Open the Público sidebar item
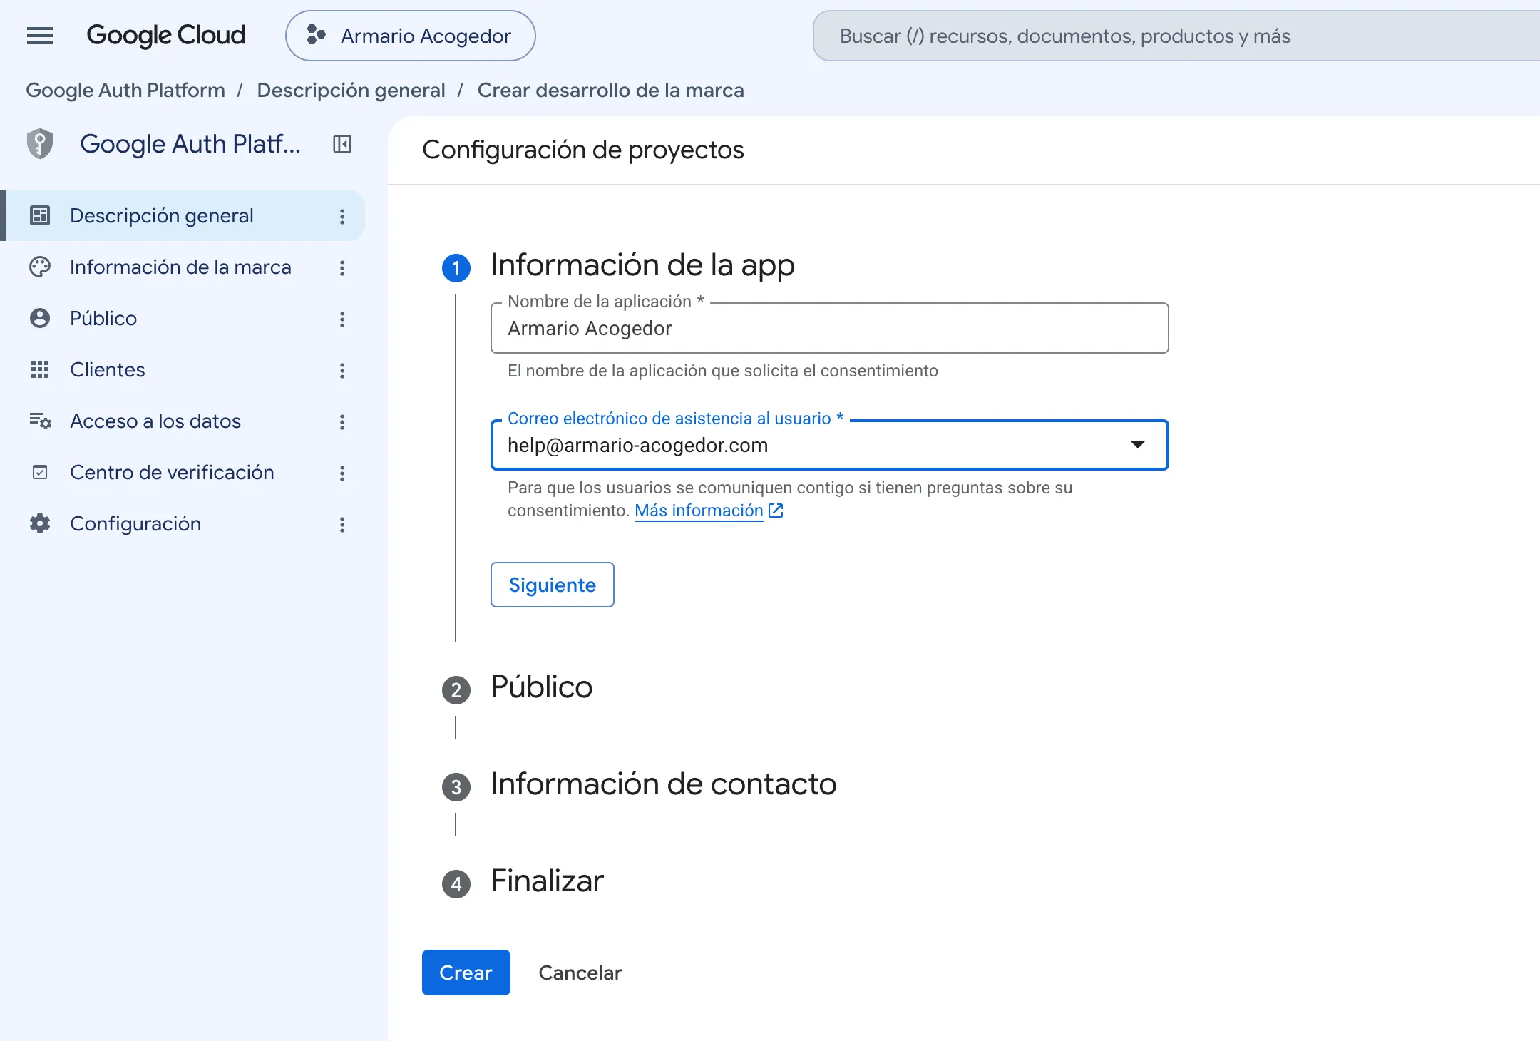Viewport: 1540px width, 1041px height. [103, 318]
